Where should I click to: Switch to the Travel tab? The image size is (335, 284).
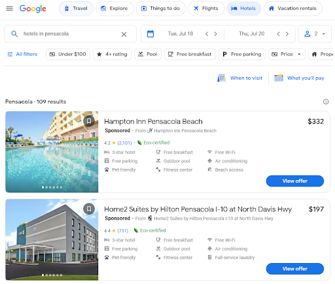[x=76, y=9]
